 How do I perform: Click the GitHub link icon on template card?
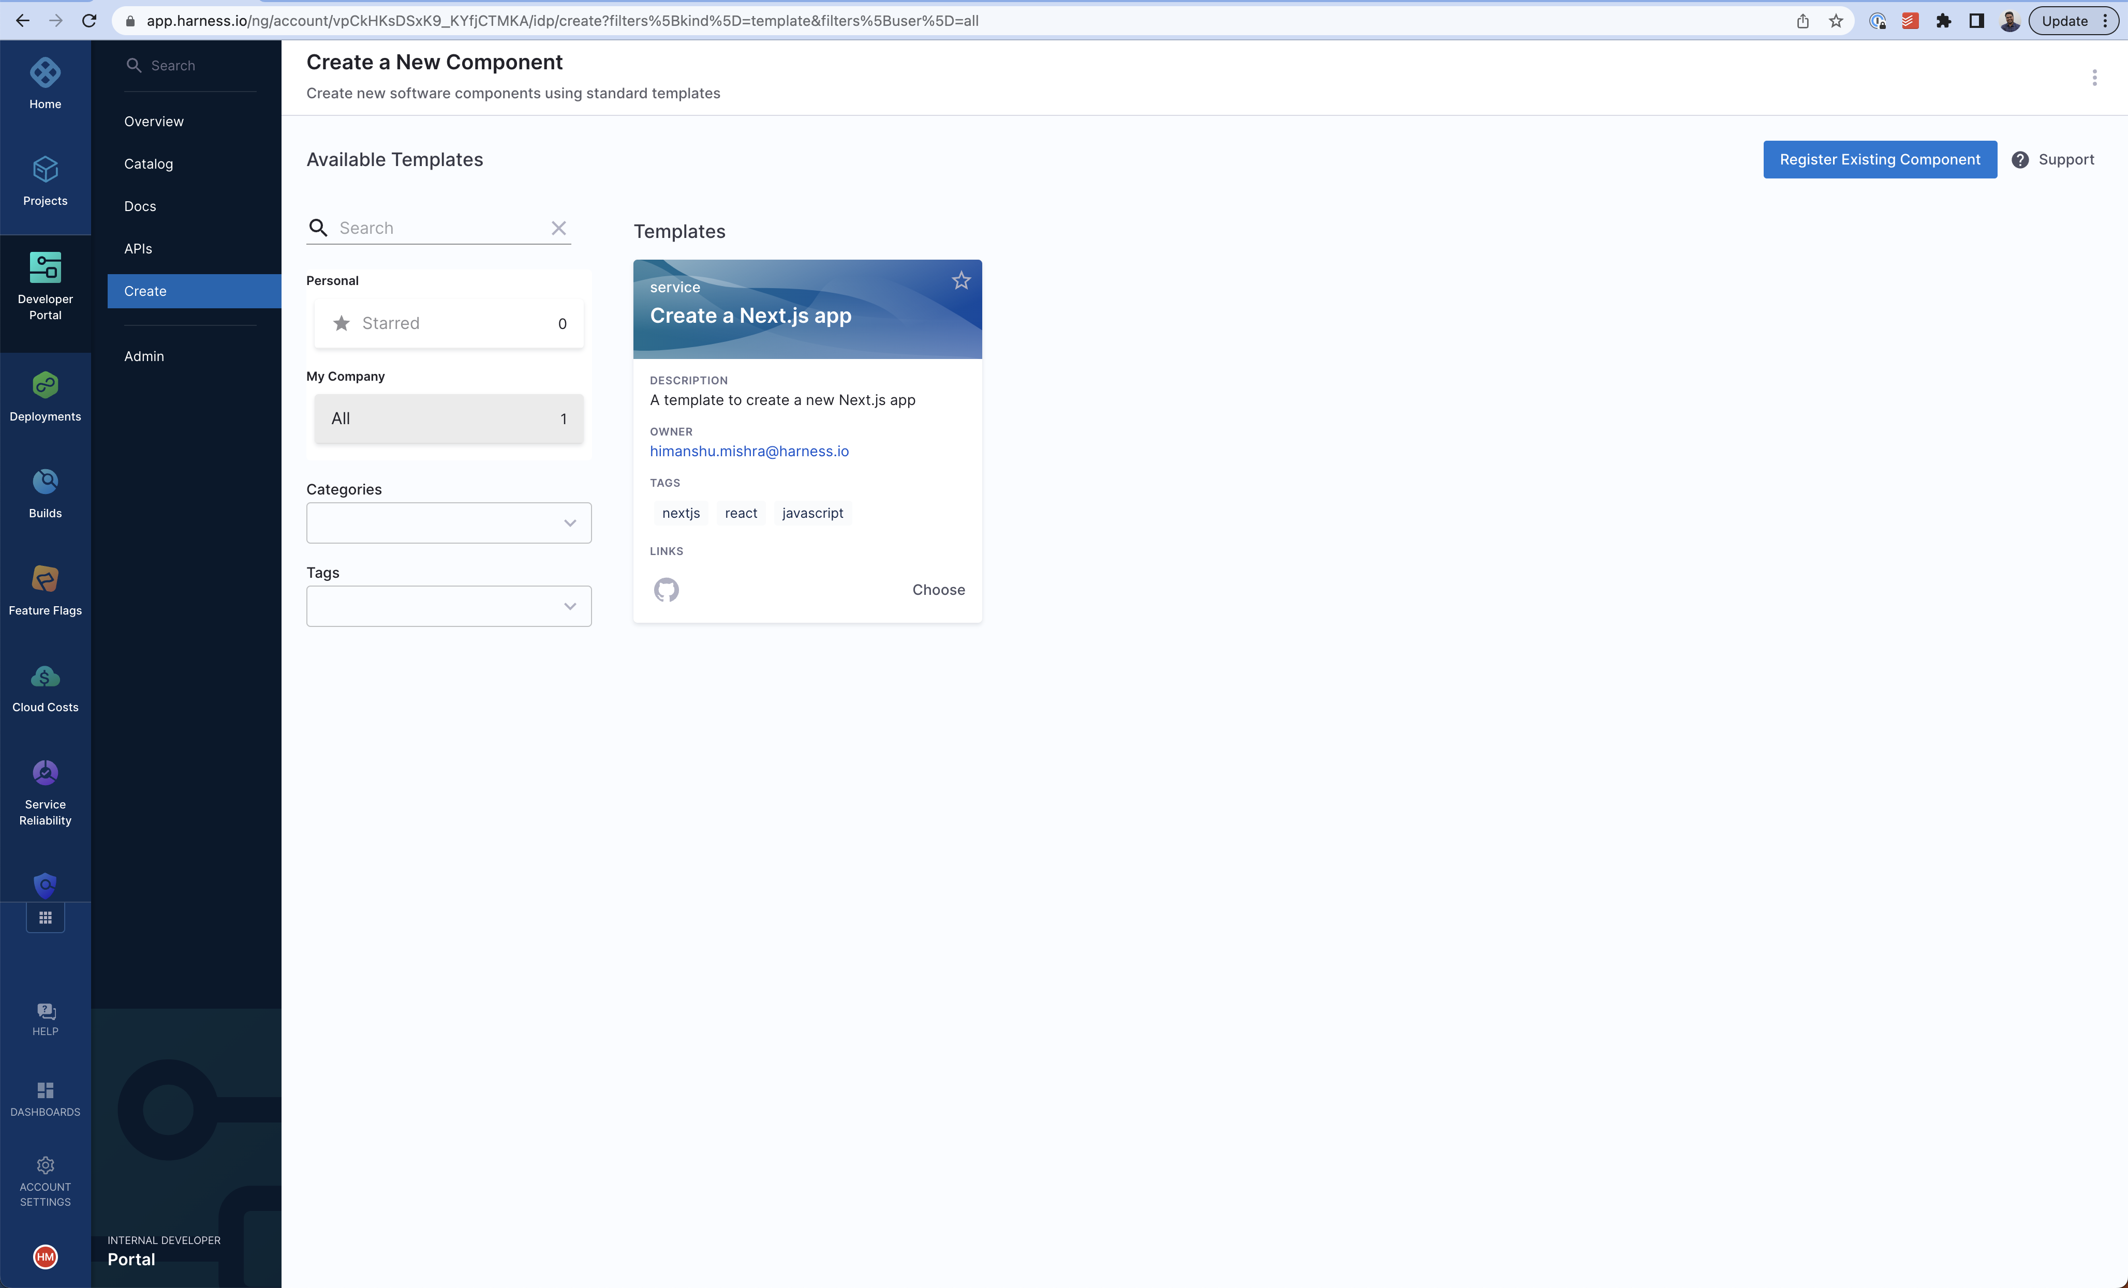pos(666,590)
